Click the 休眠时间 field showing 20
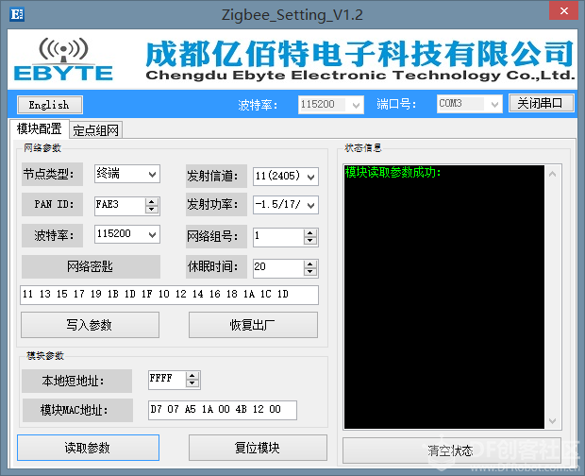Screen dimensions: 585x476 click(278, 268)
